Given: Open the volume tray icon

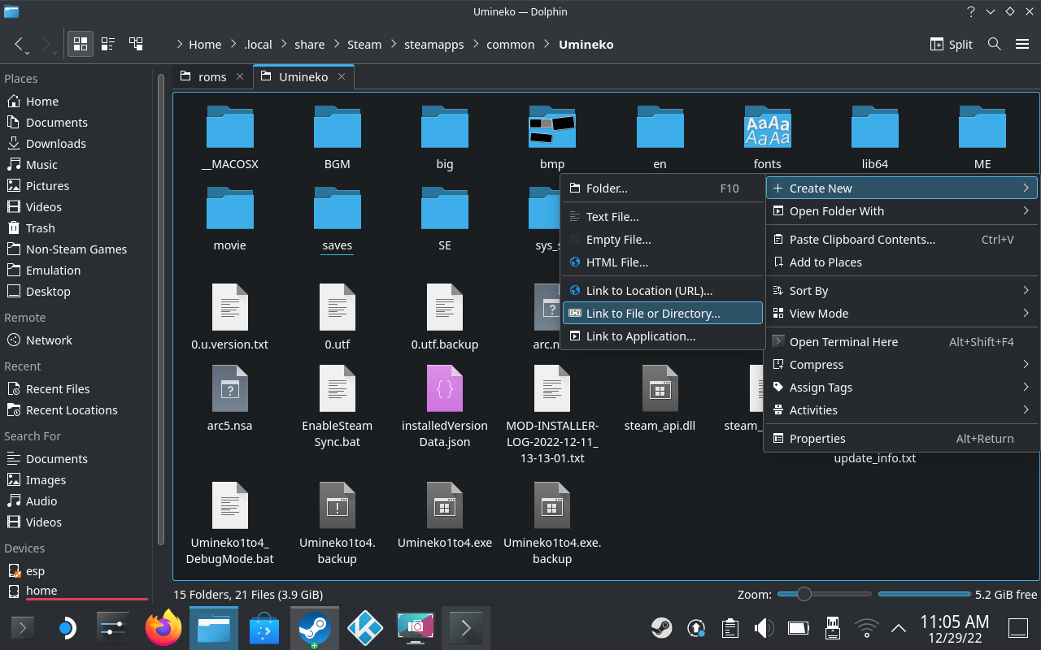Looking at the screenshot, I should (x=764, y=628).
